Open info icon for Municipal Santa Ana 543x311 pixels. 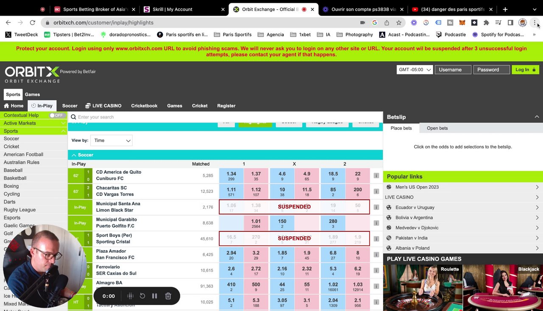376,207
